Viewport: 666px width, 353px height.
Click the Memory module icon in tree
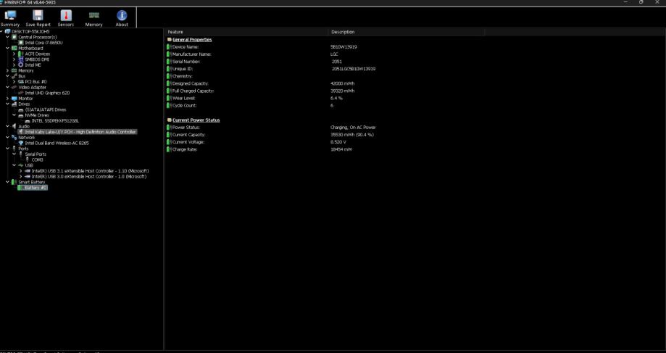(14, 70)
